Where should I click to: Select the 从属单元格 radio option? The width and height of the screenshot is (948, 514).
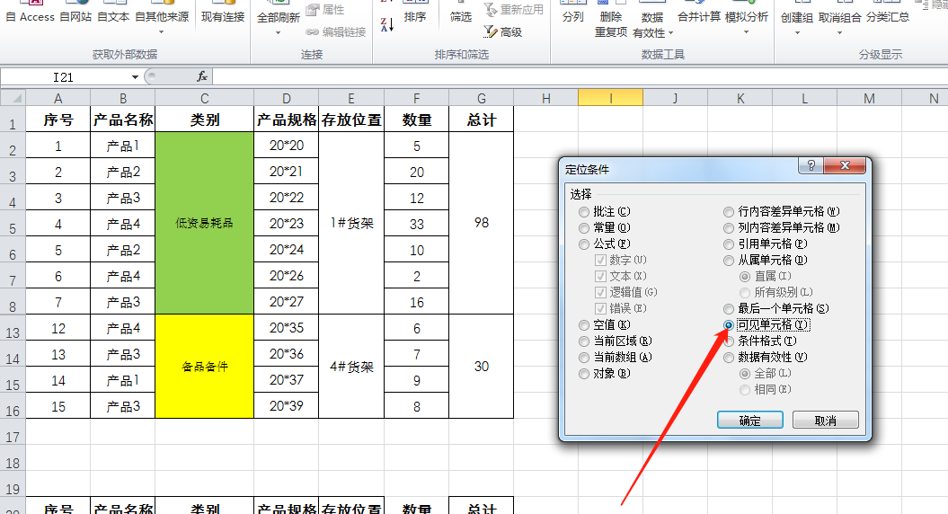click(x=729, y=261)
